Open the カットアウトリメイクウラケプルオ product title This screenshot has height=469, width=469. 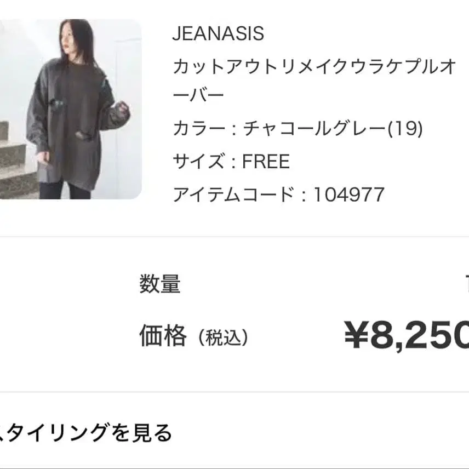[314, 67]
